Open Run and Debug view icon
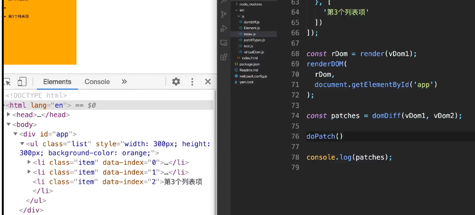 [x=224, y=28]
